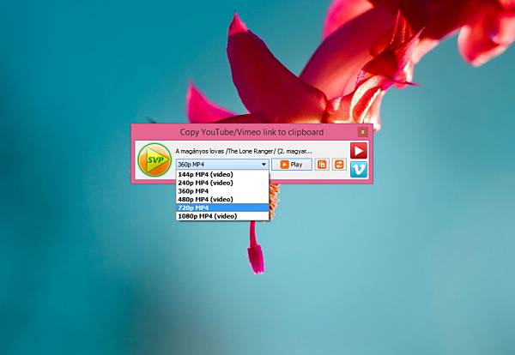The width and height of the screenshot is (515, 355).
Task: Click the round SVP logo icon
Action: coord(154,159)
